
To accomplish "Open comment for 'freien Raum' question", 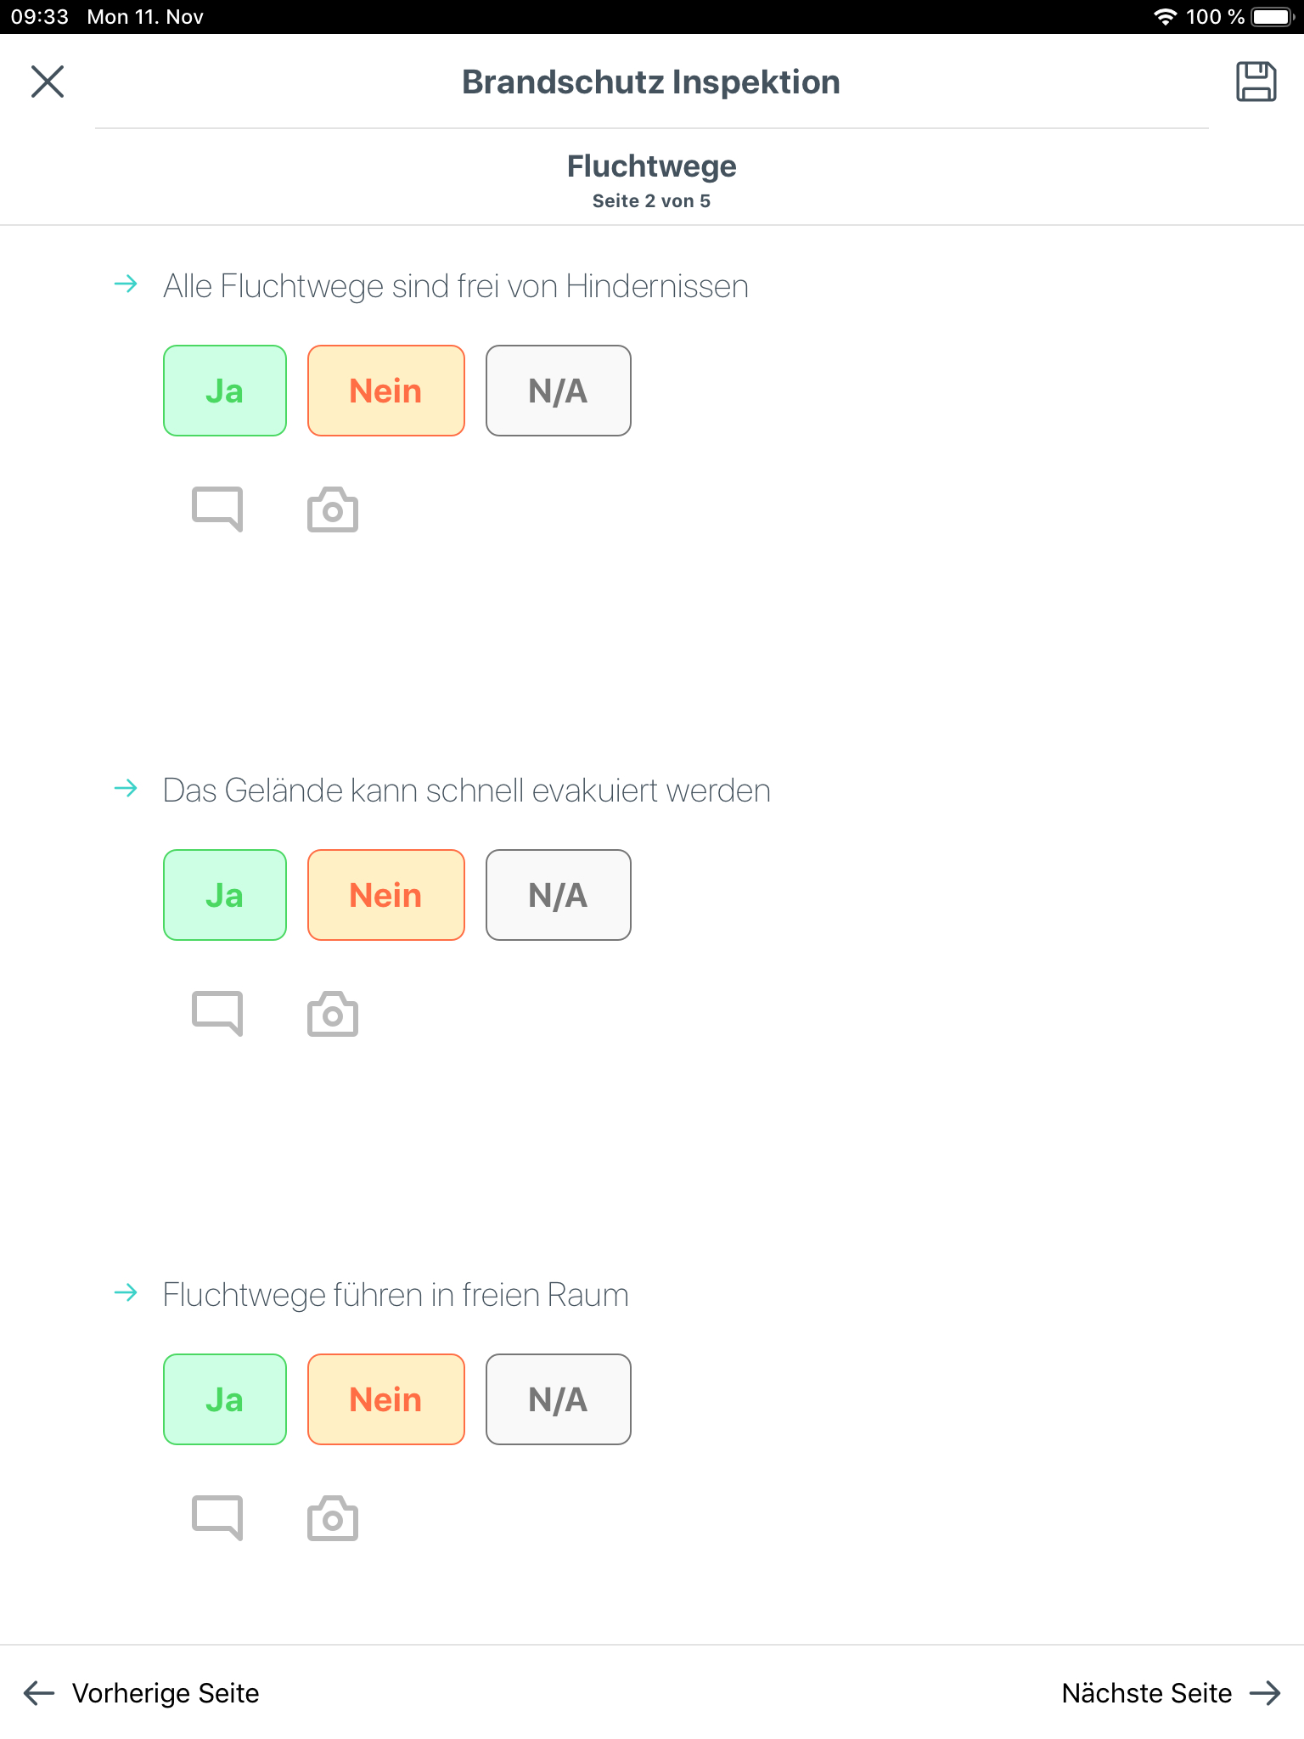I will (217, 1518).
